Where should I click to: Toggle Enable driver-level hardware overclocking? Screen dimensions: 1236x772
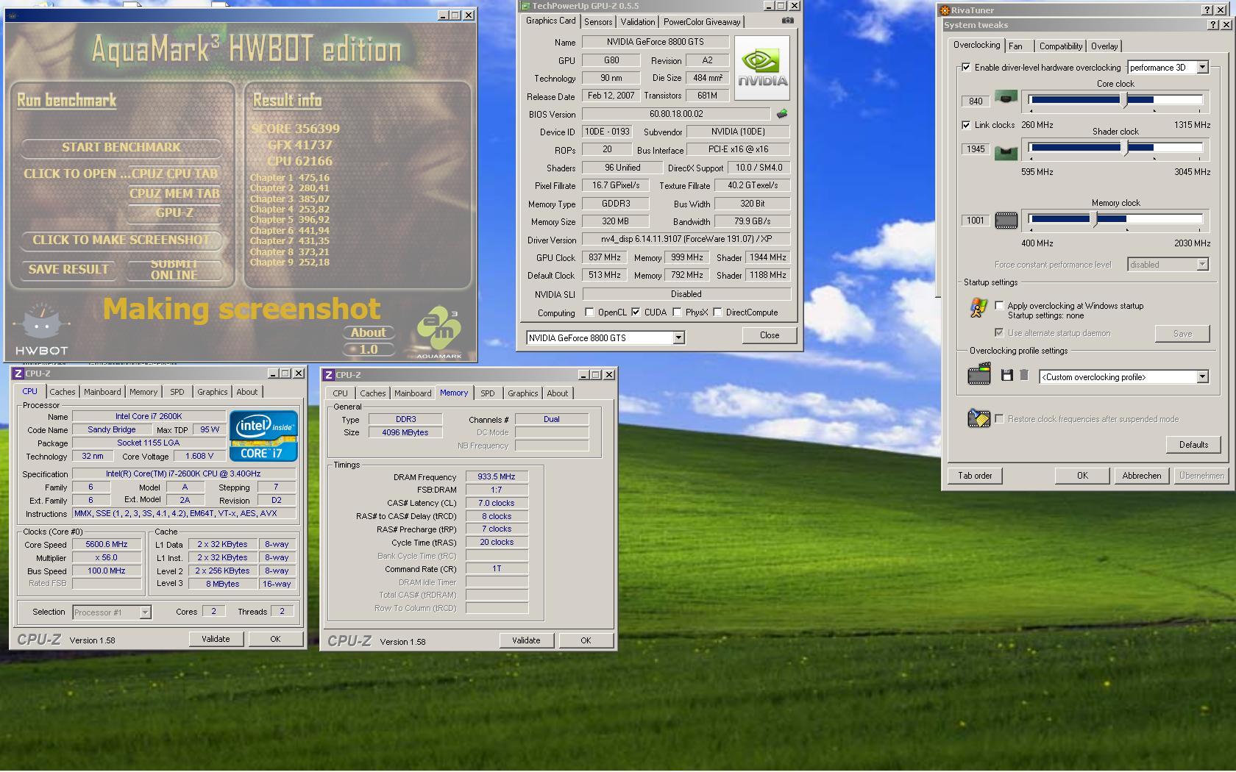966,67
